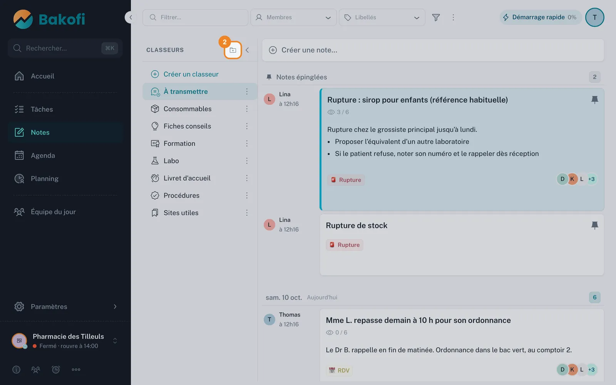View 3/6 readers of sirop note
The height and width of the screenshot is (385, 616).
point(338,112)
